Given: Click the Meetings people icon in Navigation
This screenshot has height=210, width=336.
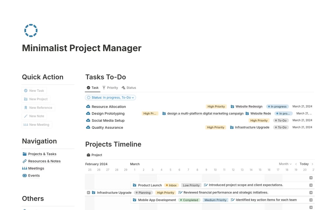Looking at the screenshot, I should point(25,168).
